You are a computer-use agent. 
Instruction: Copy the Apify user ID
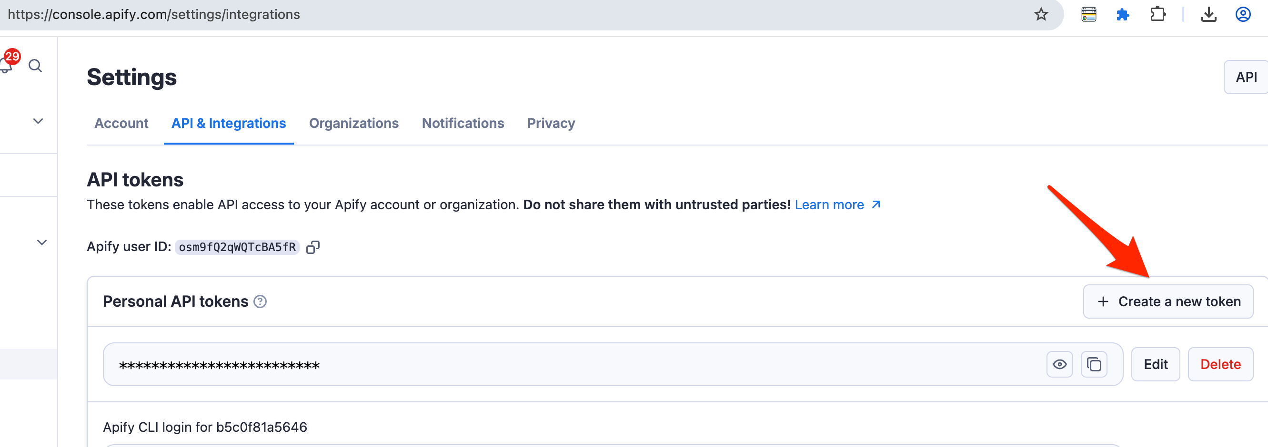[x=312, y=247]
